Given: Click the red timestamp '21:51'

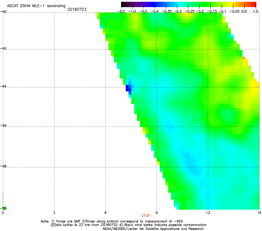Looking at the screenshot, I should (146, 216).
